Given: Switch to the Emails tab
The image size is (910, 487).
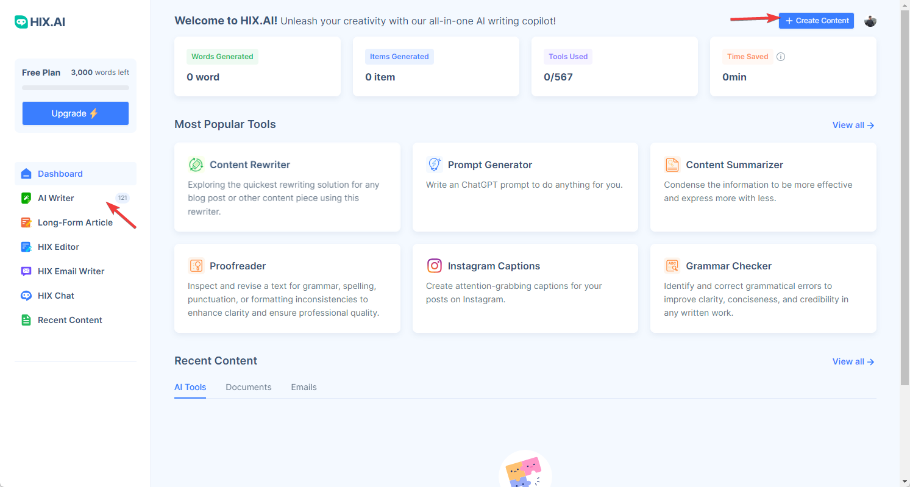Looking at the screenshot, I should coord(304,387).
